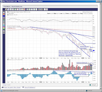This screenshot has width=102, height=92.
Task: Click the green zigzag line tool
Action: coord(34,9)
